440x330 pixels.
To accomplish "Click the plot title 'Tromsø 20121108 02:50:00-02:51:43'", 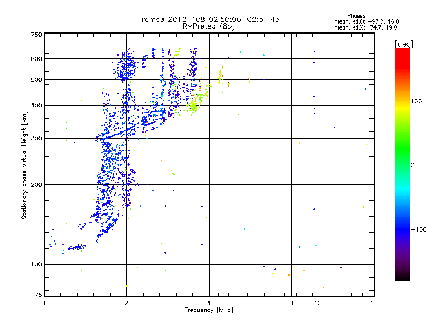I will 208,19.
